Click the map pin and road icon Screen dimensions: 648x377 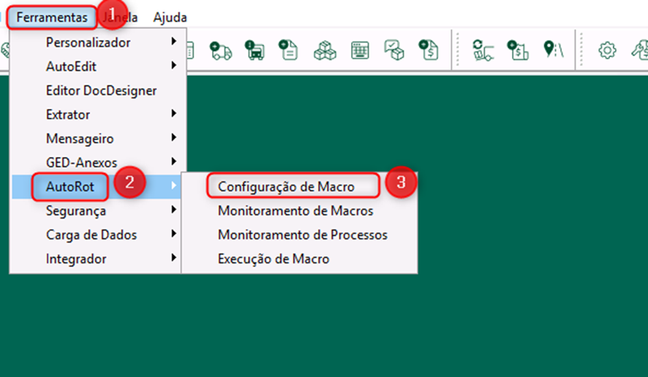point(554,50)
